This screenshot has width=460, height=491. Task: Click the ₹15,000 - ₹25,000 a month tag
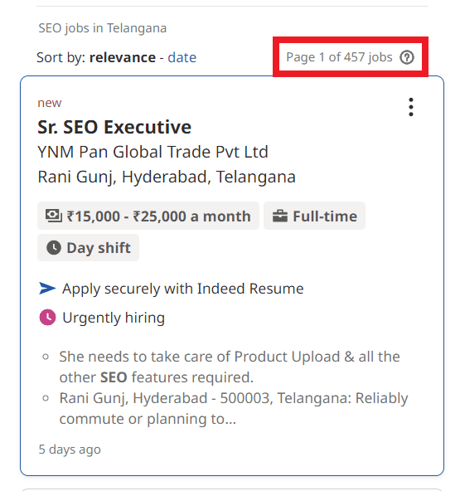[x=148, y=216]
